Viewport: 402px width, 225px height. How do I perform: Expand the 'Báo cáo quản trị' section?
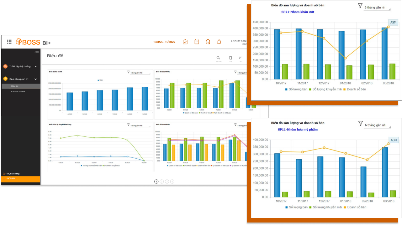click(35, 79)
